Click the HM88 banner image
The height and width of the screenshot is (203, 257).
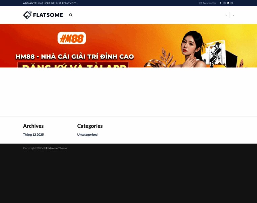(x=128, y=46)
